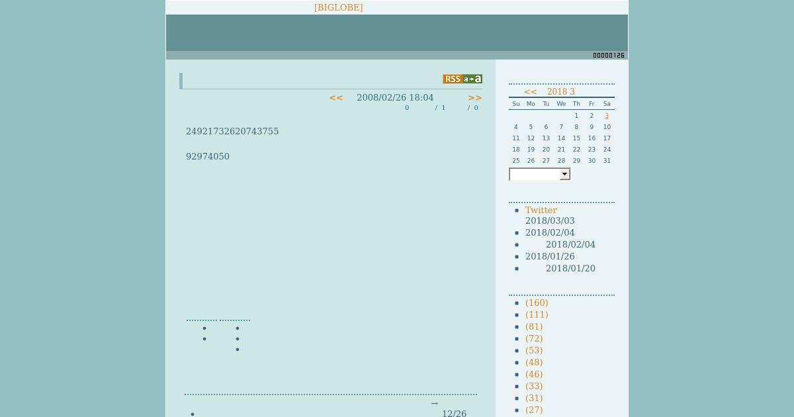The image size is (794, 417).
Task: Open the Twitter recent entry link
Action: tap(541, 210)
